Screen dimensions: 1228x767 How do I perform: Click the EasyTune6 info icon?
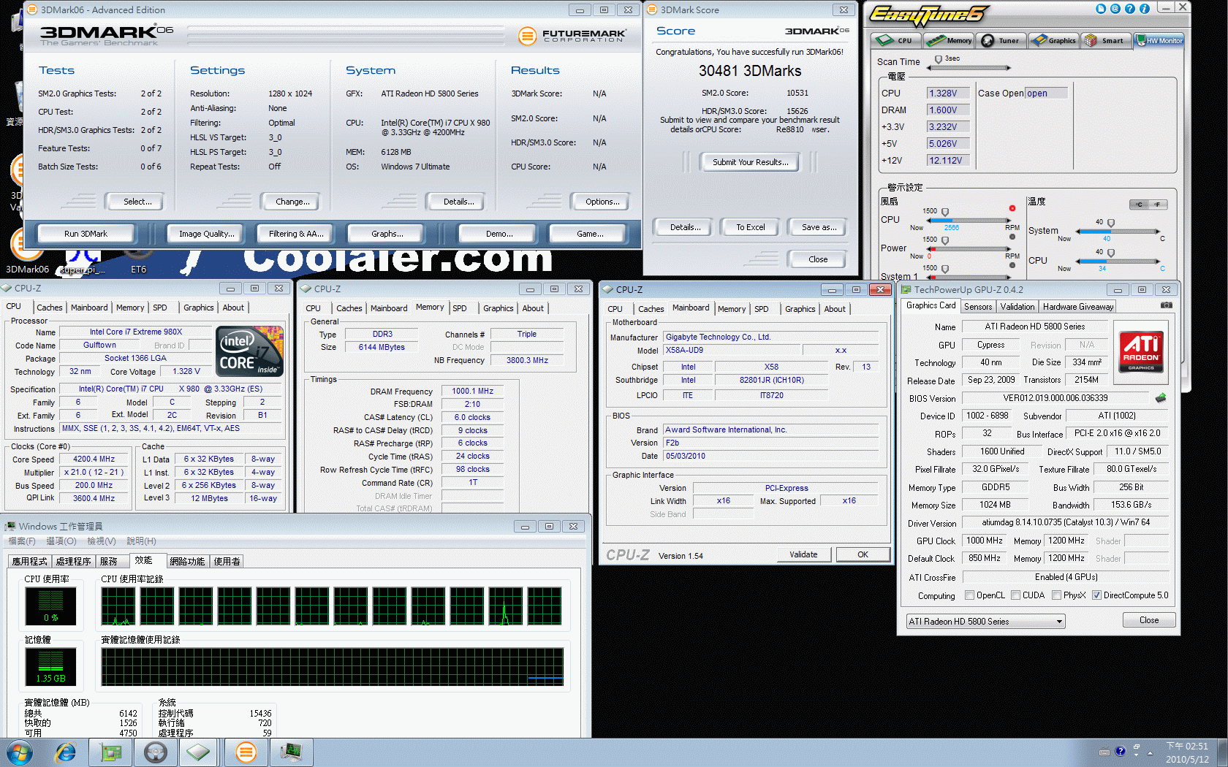point(1145,9)
